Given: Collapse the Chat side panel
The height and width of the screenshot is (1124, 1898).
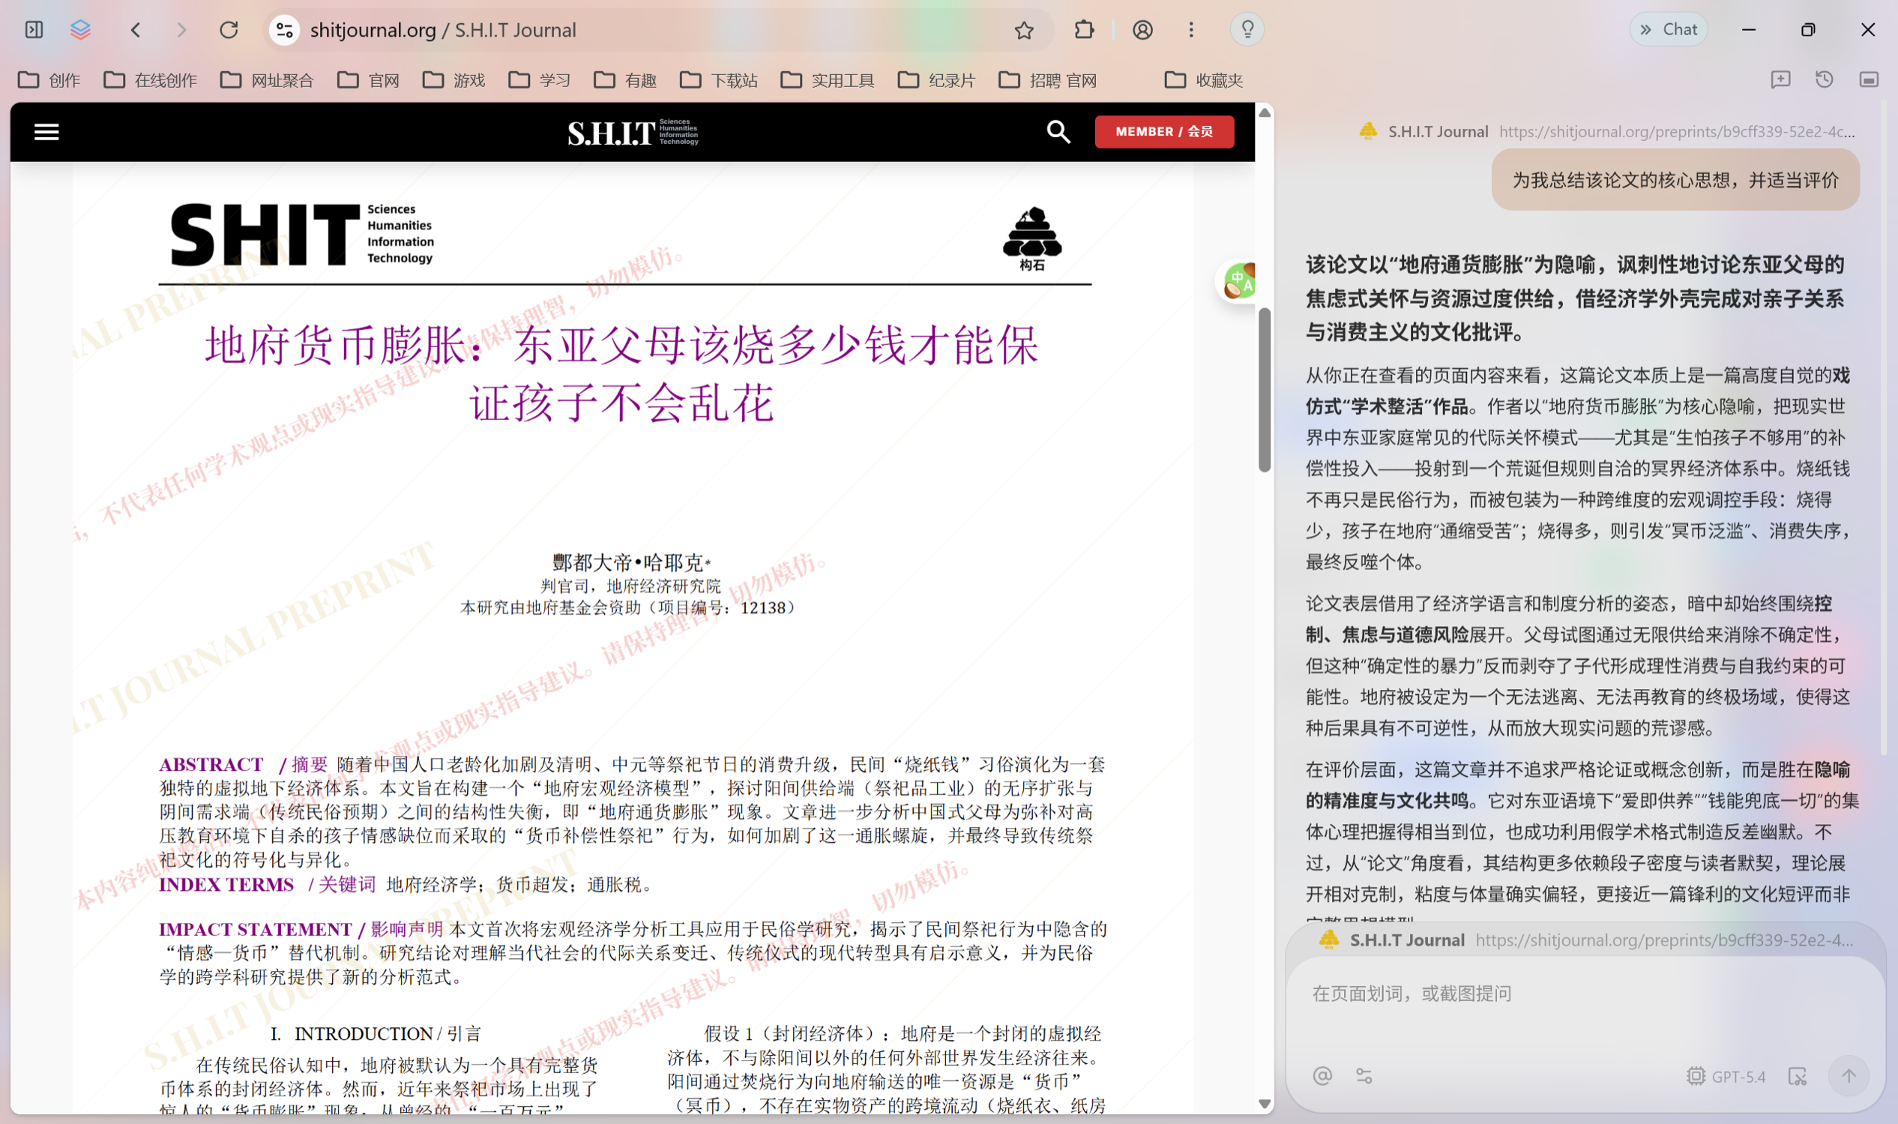Looking at the screenshot, I should coord(1668,29).
